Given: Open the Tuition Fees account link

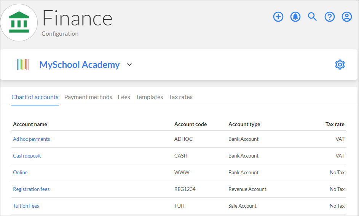Looking at the screenshot, I should [26, 206].
